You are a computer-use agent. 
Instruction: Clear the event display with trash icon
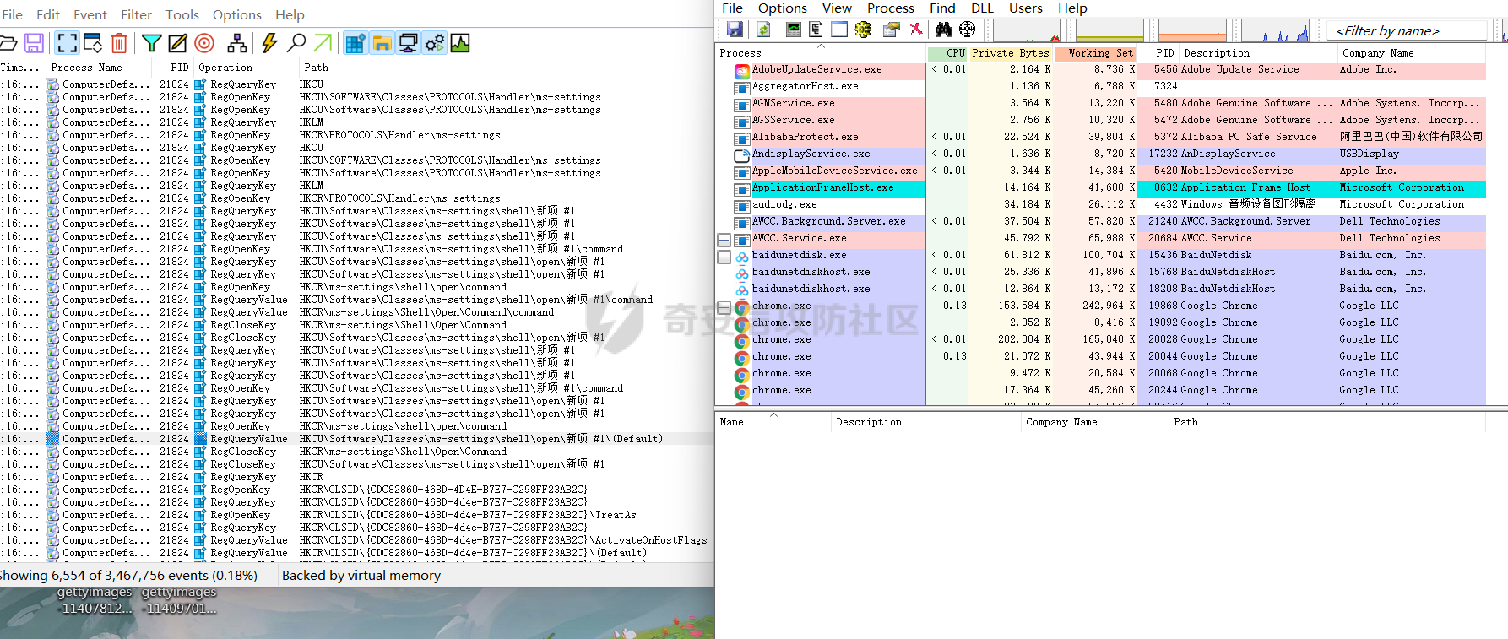tap(119, 43)
